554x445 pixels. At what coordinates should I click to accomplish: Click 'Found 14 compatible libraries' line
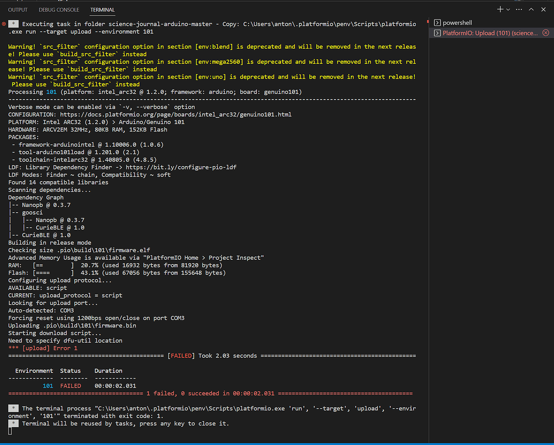58,182
